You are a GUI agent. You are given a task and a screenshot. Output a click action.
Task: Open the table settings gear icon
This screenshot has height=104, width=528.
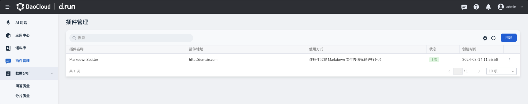tap(485, 38)
